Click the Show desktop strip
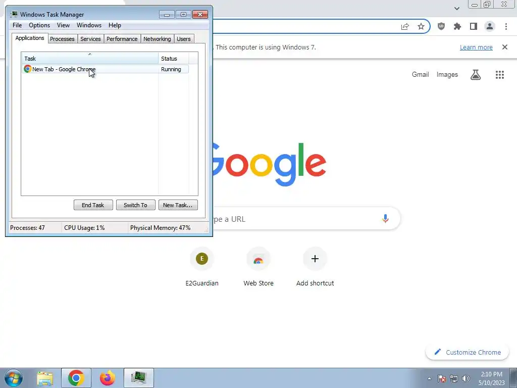 [x=513, y=378]
